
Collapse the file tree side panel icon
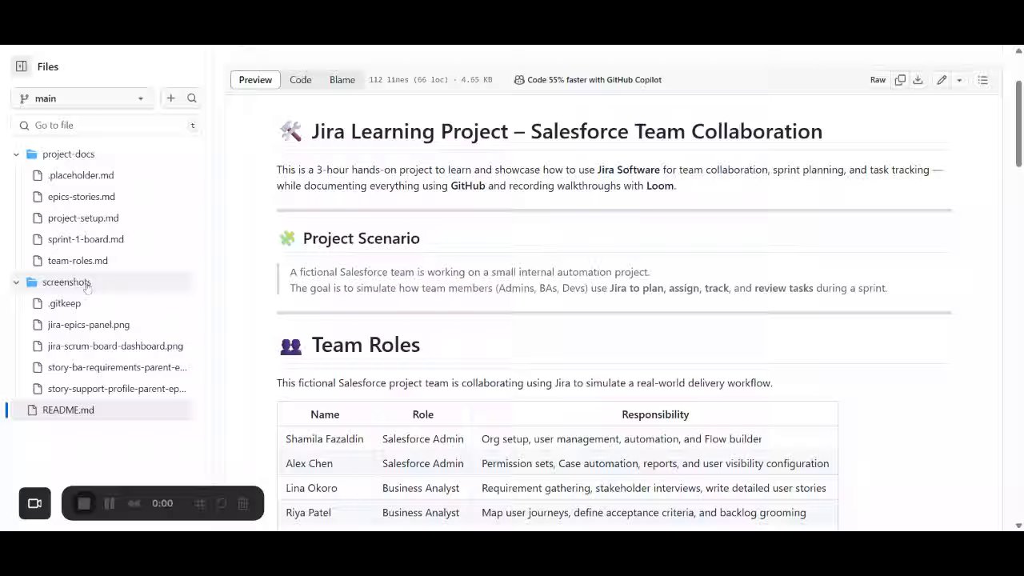(x=22, y=66)
